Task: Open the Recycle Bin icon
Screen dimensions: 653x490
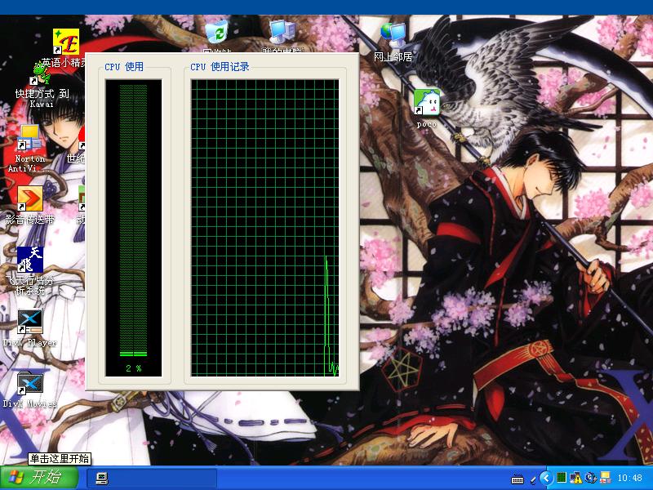Action: pyautogui.click(x=217, y=32)
